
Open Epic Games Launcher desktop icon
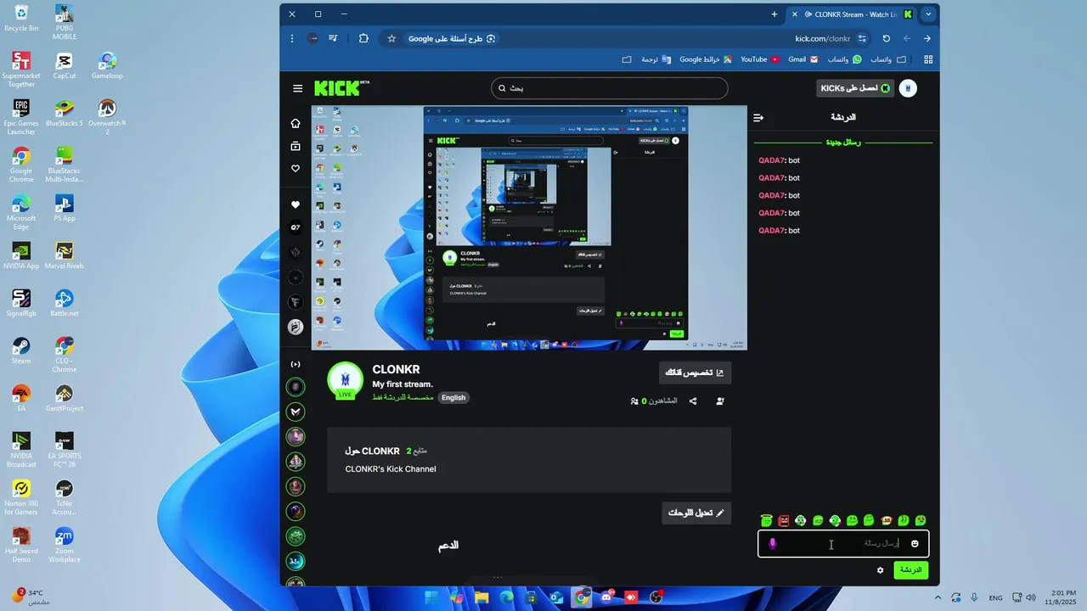click(x=21, y=116)
